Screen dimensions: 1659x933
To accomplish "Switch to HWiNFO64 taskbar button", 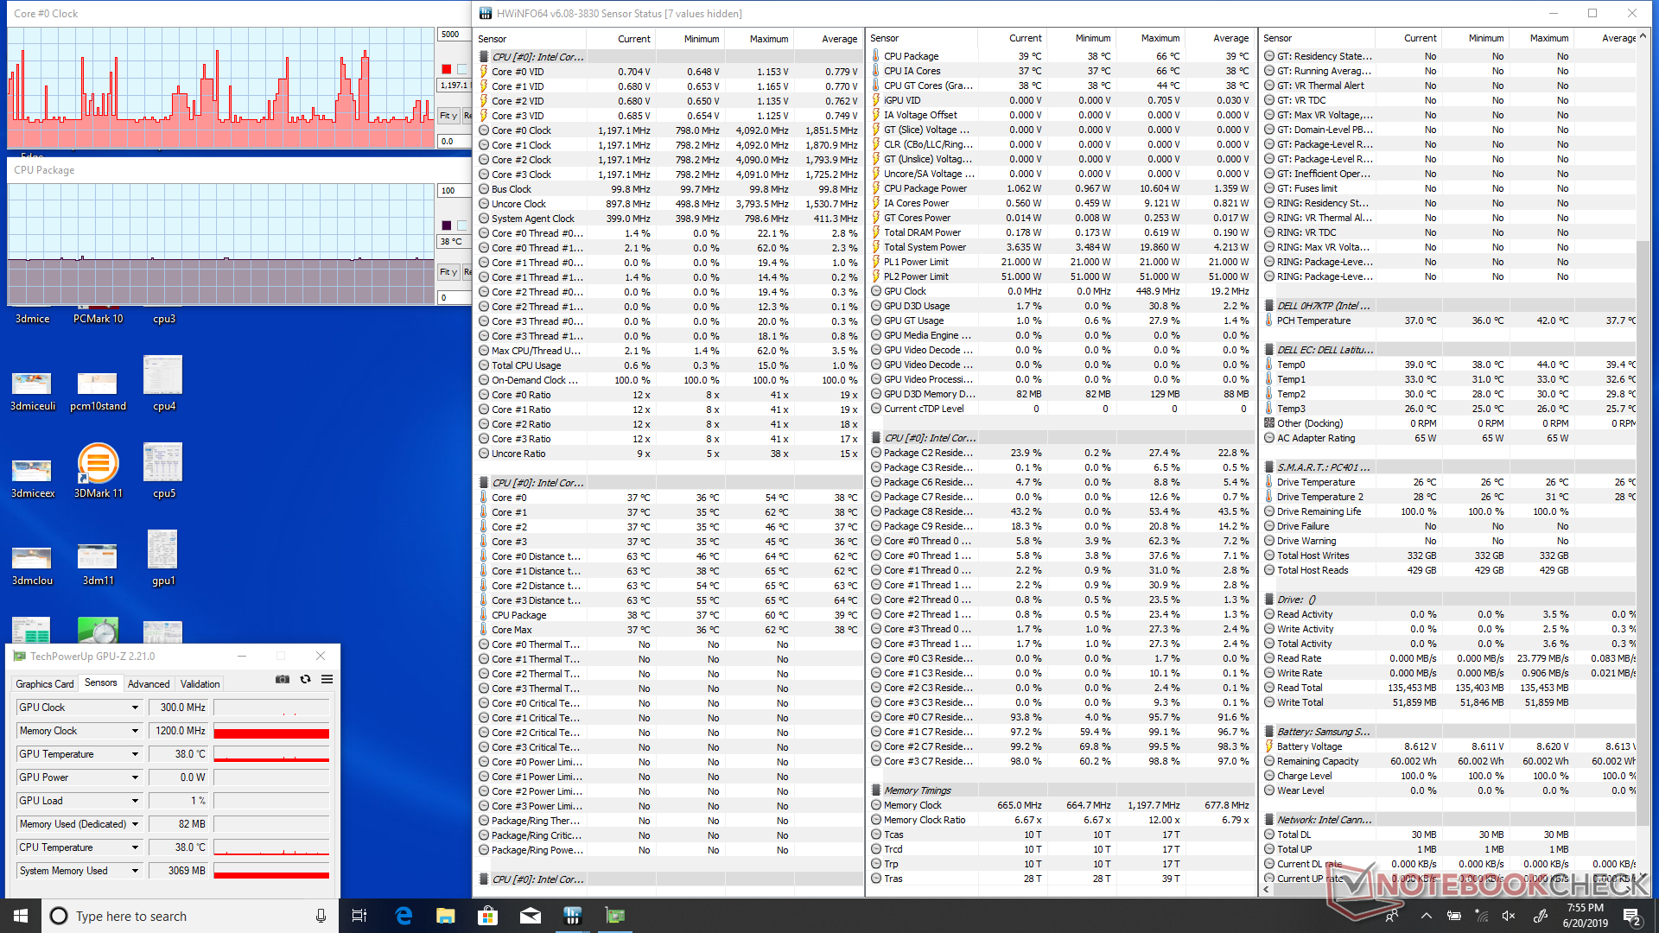I will [x=572, y=916].
